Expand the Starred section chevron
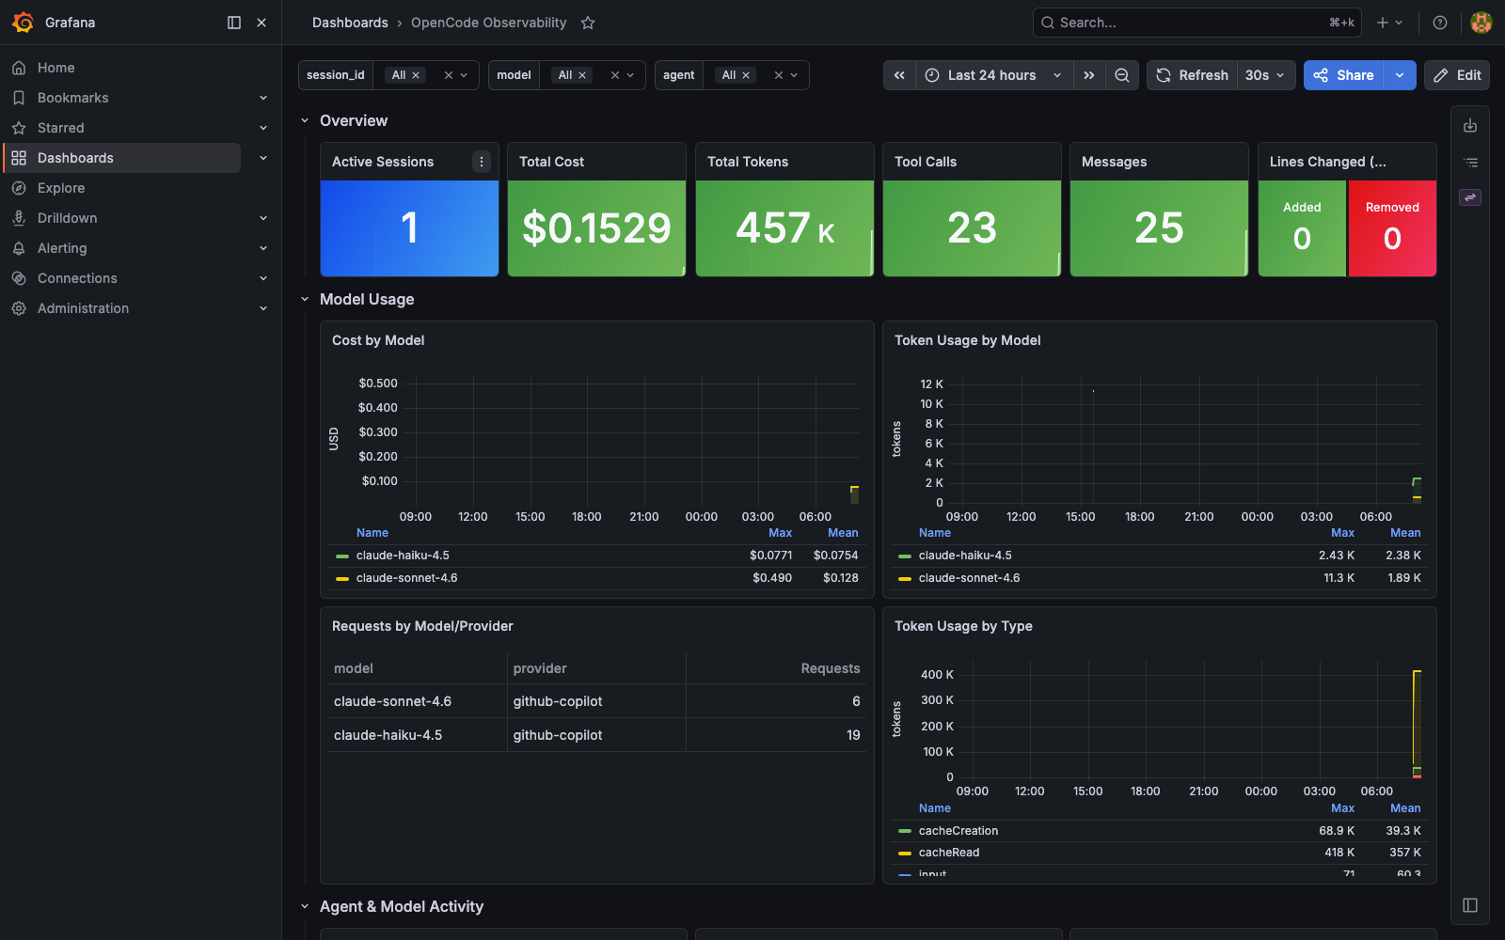Viewport: 1505px width, 940px height. [x=263, y=128]
